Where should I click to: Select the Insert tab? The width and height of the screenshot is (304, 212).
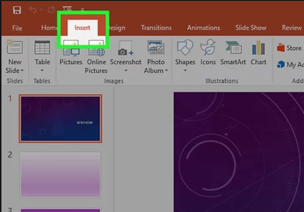click(x=82, y=28)
